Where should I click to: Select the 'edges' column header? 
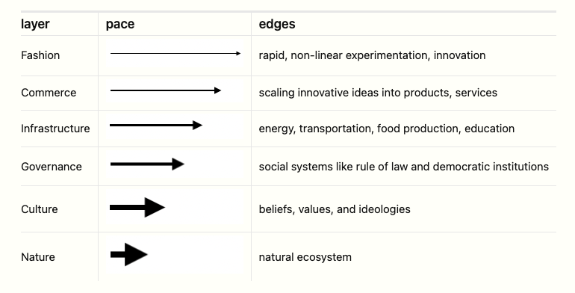[277, 24]
